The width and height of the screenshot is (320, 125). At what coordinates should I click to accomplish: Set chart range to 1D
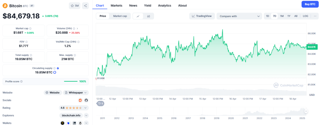coord(267,16)
